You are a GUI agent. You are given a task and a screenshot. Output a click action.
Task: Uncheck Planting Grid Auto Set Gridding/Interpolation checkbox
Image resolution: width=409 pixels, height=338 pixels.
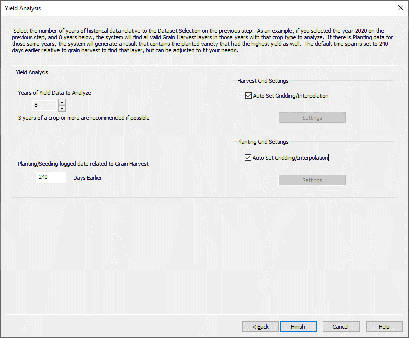(248, 158)
